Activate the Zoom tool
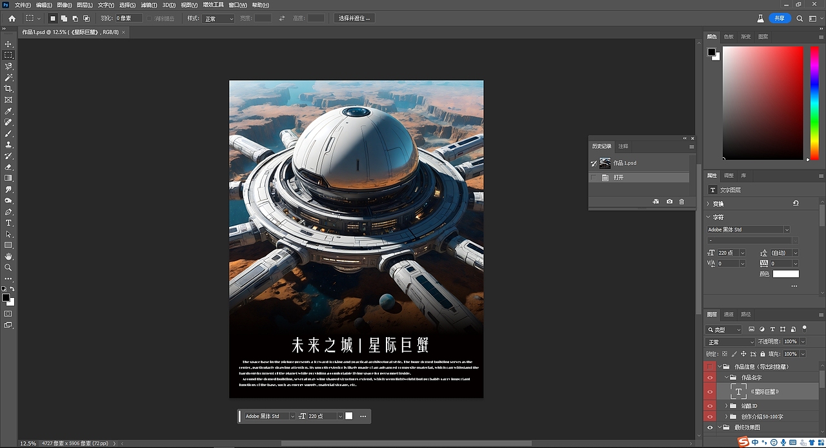Screen dimensions: 826x448 click(8, 268)
